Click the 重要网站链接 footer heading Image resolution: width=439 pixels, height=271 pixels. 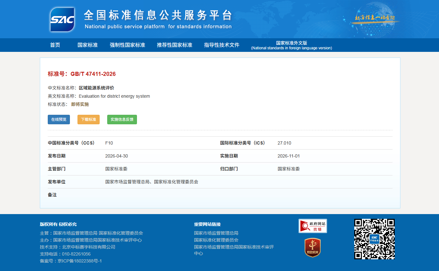pyautogui.click(x=207, y=224)
